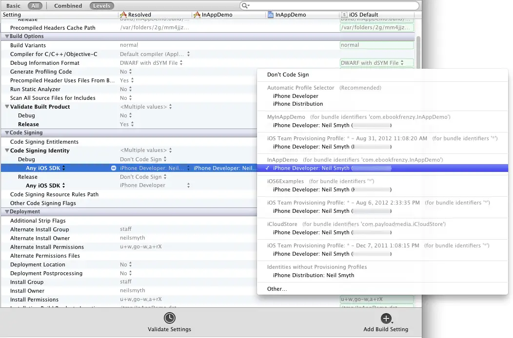The height and width of the screenshot is (338, 513).
Task: Choose Other… at the bottom of the menu
Action: pos(276,288)
